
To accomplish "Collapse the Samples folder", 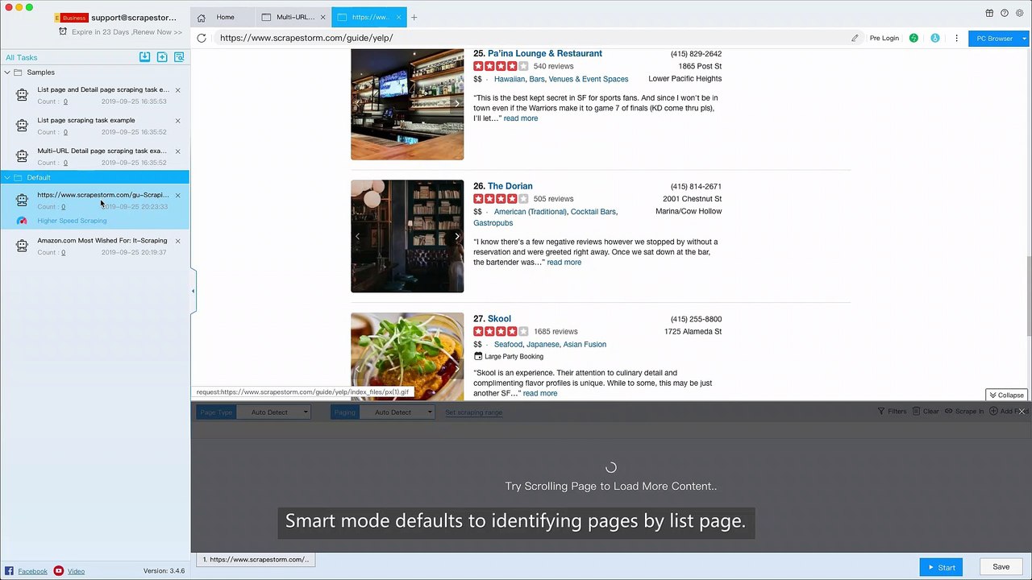I will coord(7,72).
